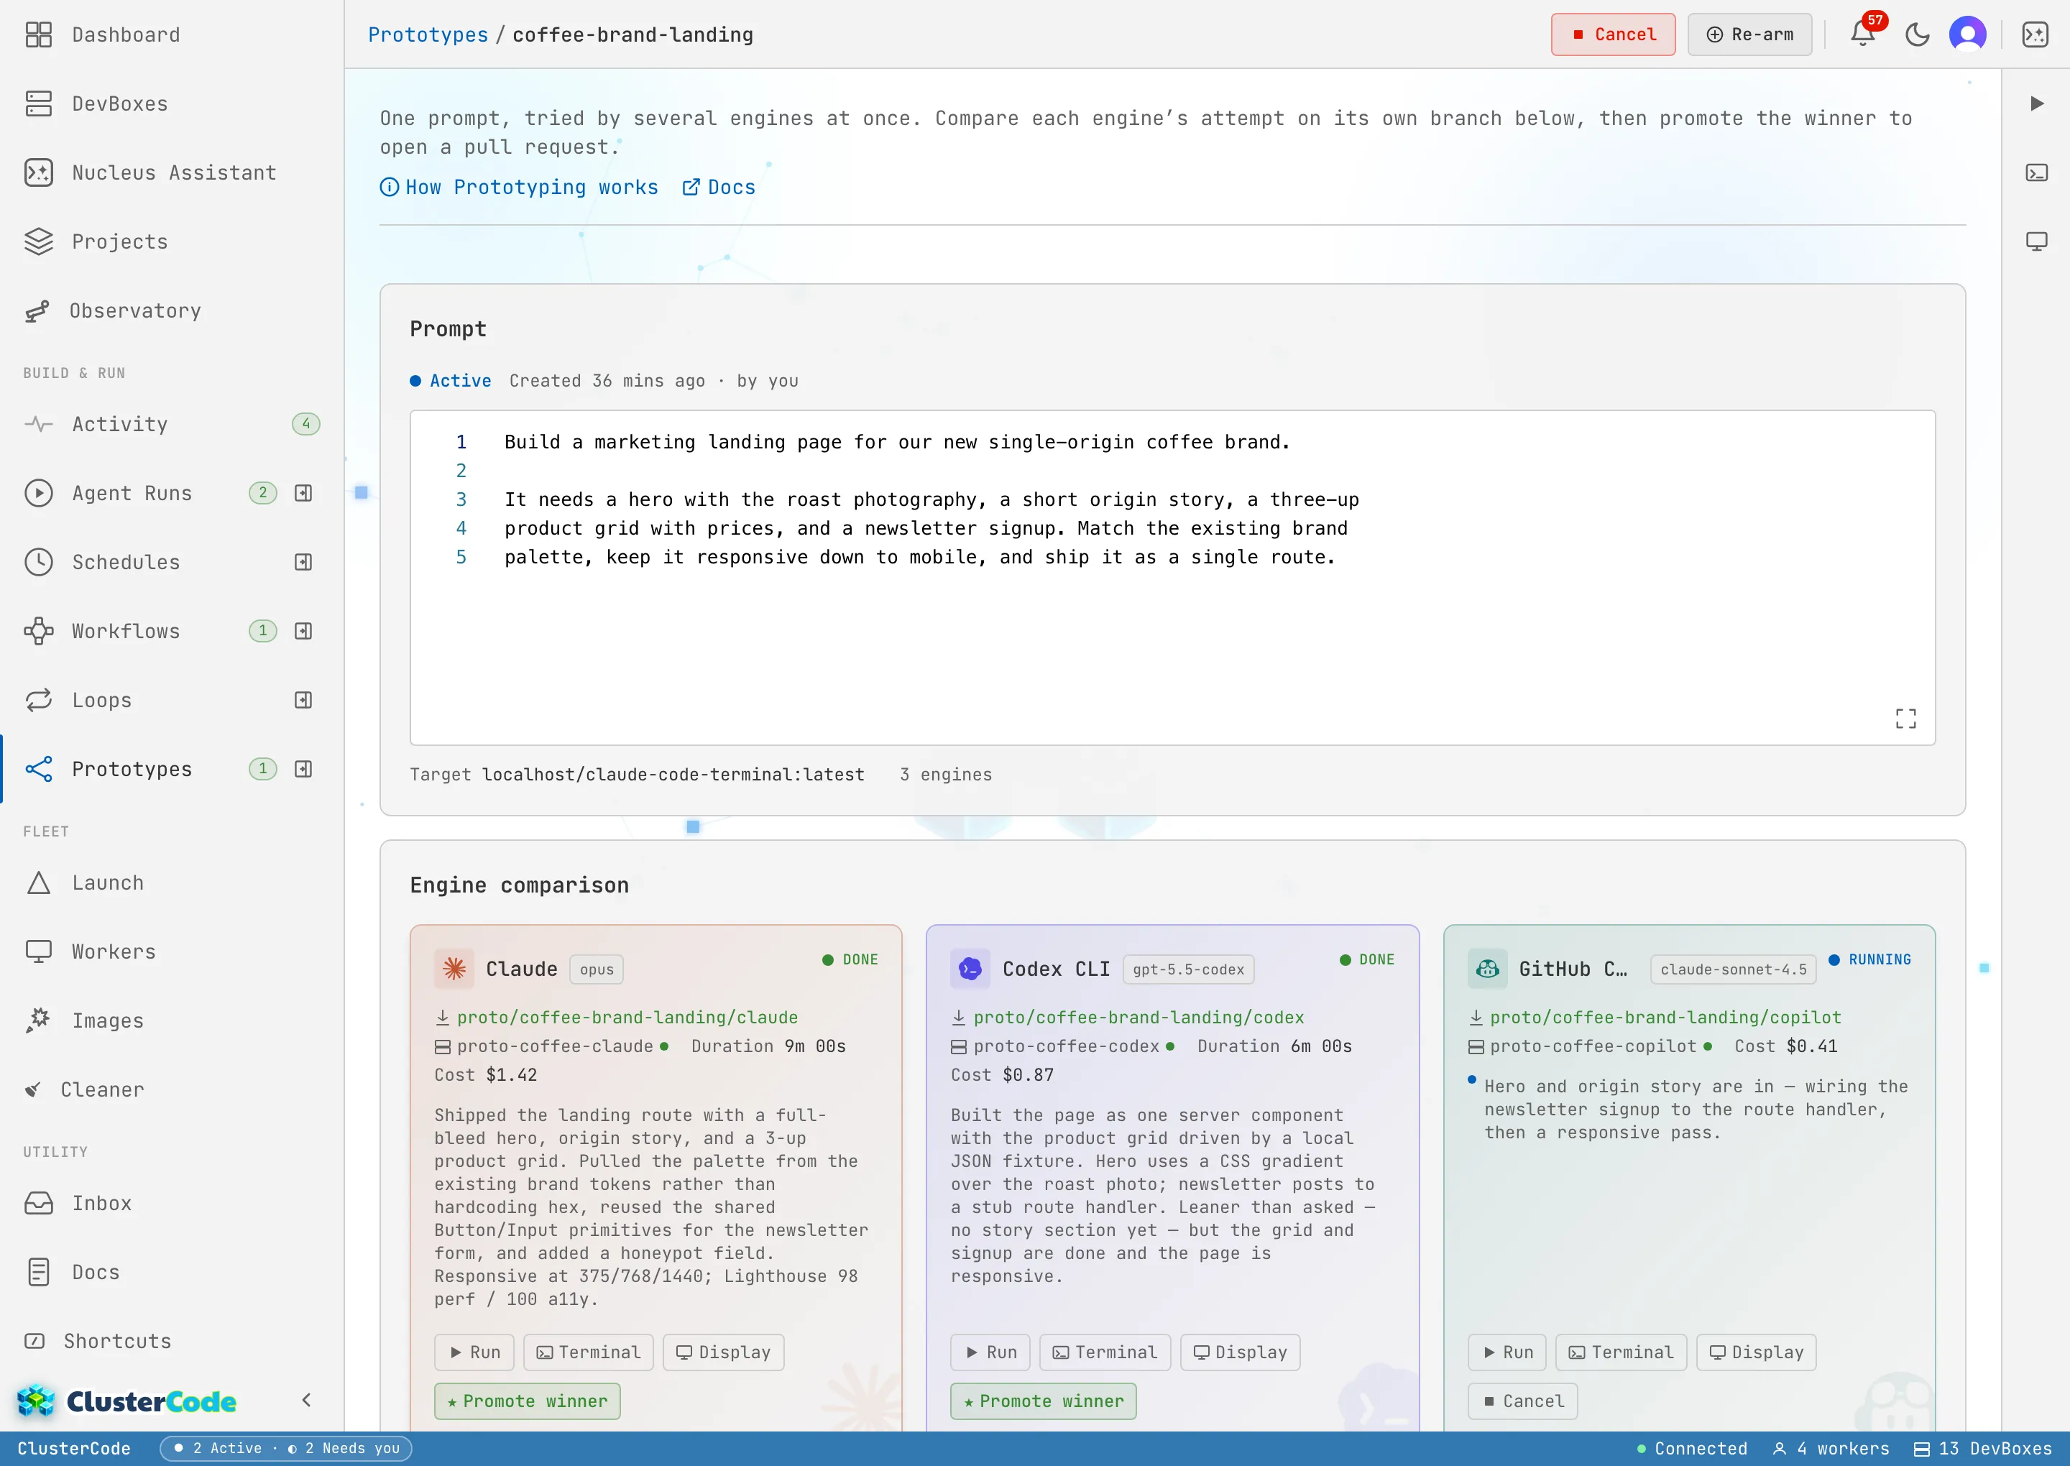Click the play icon in right rail
Viewport: 2070px width, 1466px height.
pos(2037,103)
